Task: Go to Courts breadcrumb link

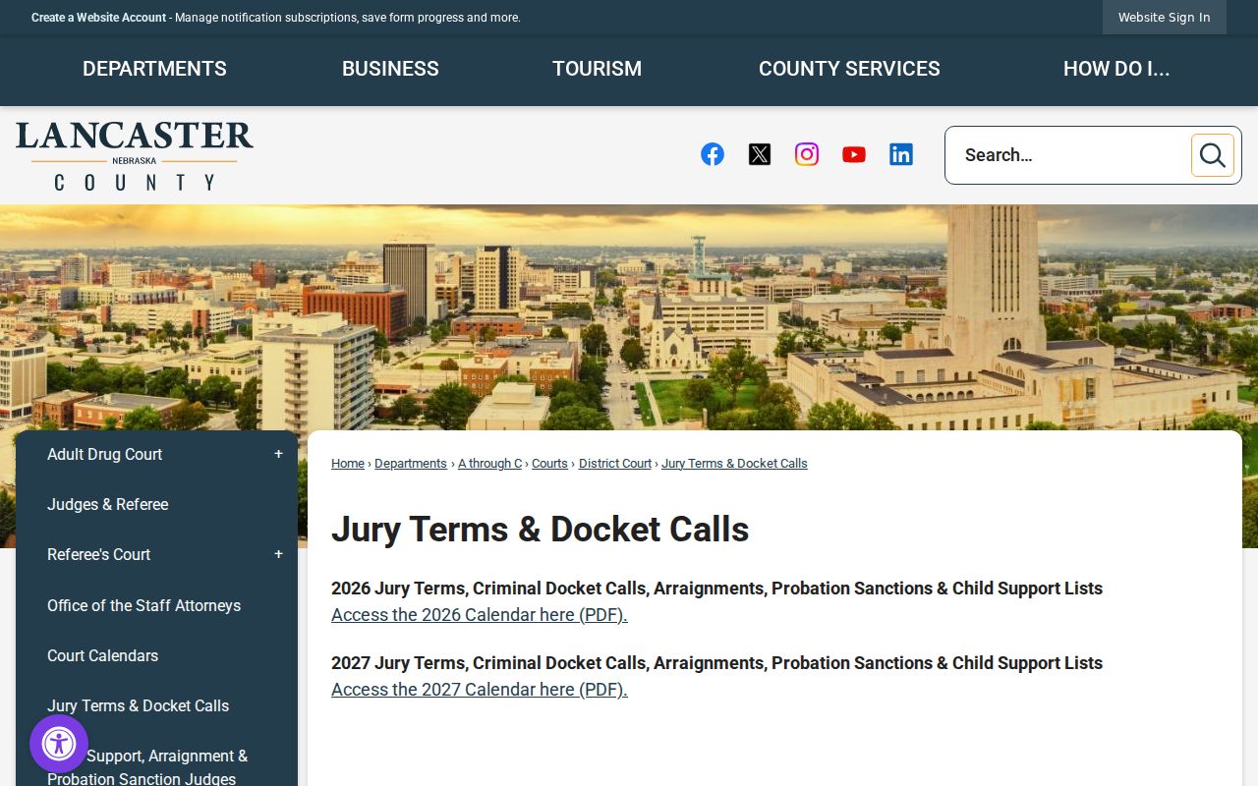Action: (x=549, y=464)
